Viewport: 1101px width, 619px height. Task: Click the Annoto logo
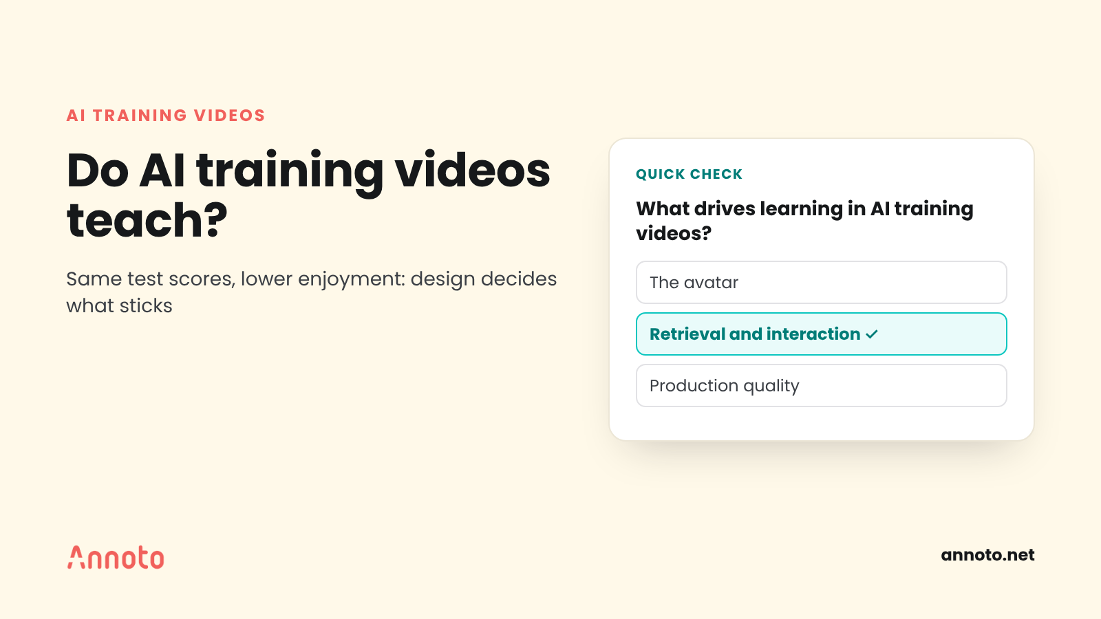click(x=116, y=557)
